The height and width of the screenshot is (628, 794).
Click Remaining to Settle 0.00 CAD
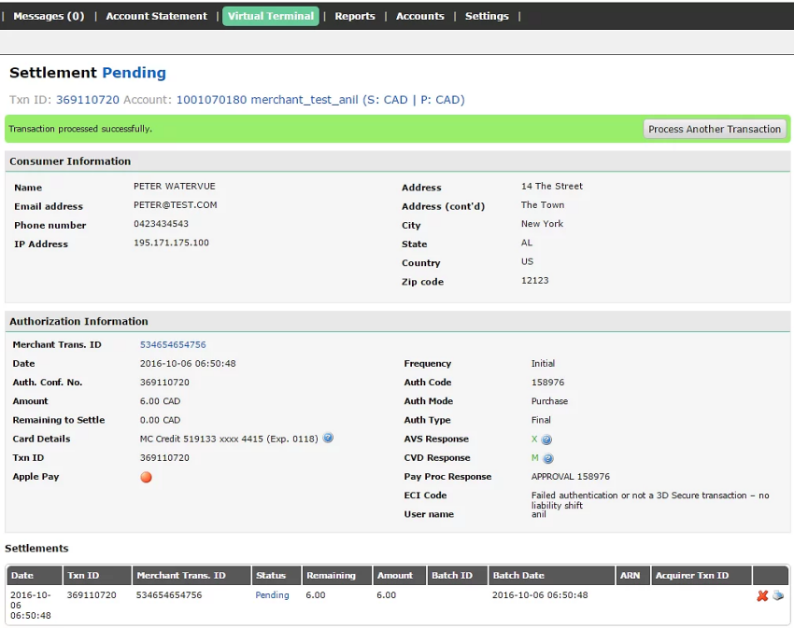click(160, 420)
